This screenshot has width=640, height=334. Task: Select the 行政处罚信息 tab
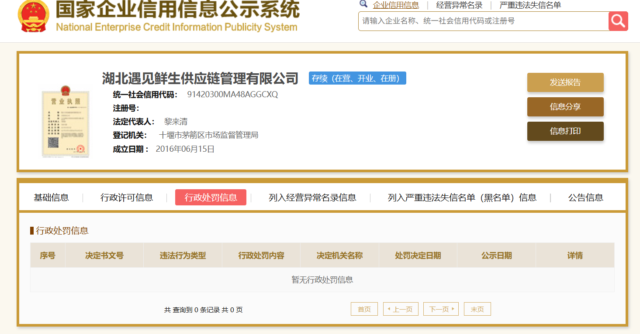tap(211, 198)
